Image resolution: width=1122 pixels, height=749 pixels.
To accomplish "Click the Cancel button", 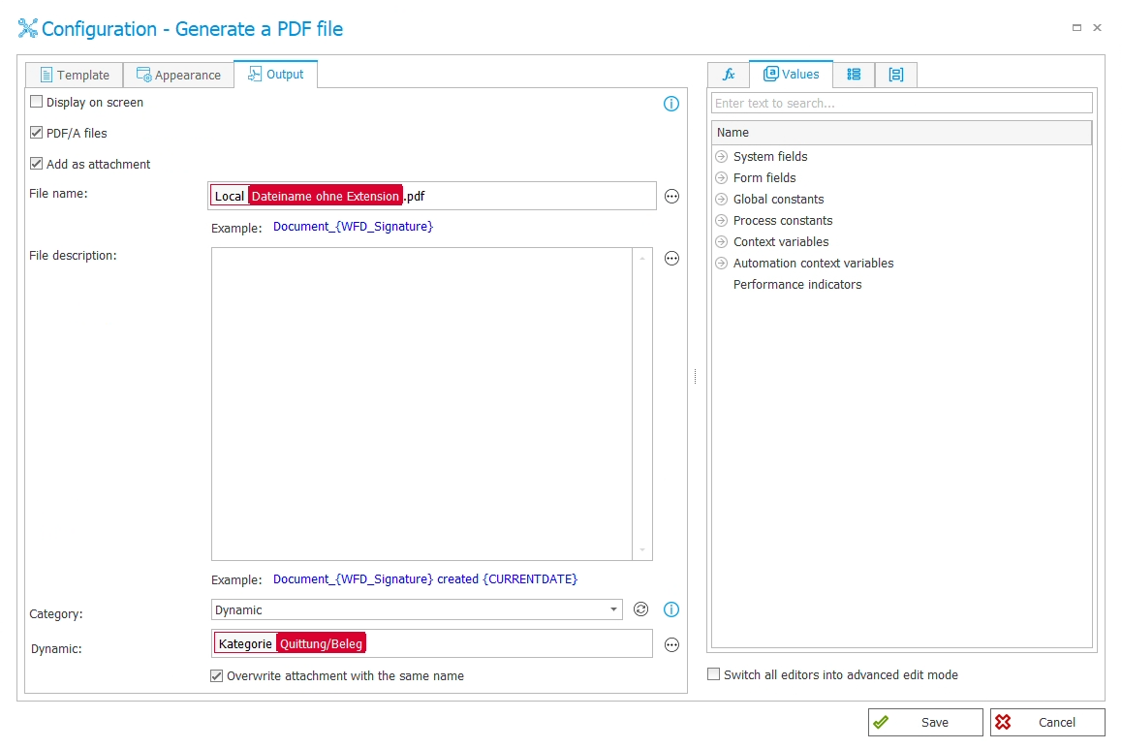I will pyautogui.click(x=1046, y=722).
